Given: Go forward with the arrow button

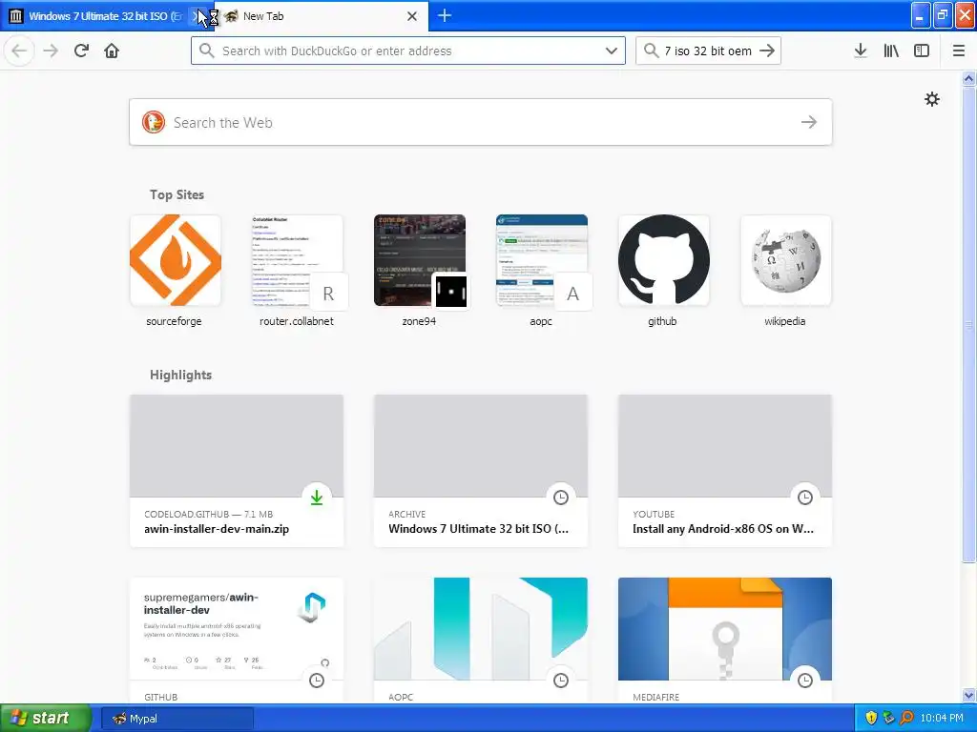Looking at the screenshot, I should (x=51, y=51).
